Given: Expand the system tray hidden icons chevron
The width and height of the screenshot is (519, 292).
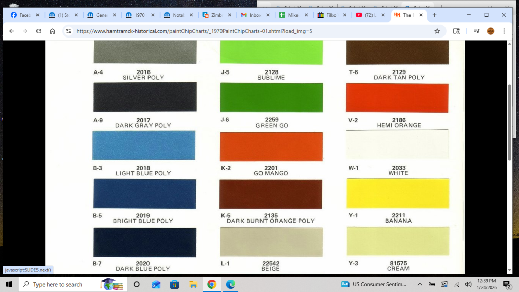Looking at the screenshot, I should pyautogui.click(x=420, y=284).
